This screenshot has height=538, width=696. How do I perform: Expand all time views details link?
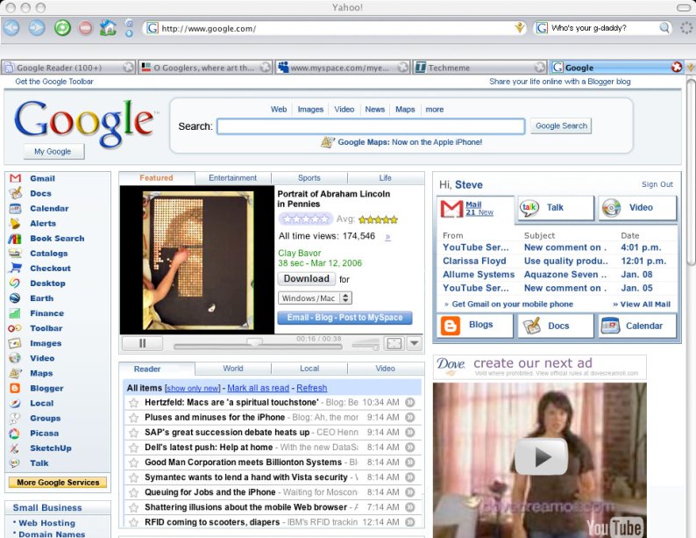387,237
